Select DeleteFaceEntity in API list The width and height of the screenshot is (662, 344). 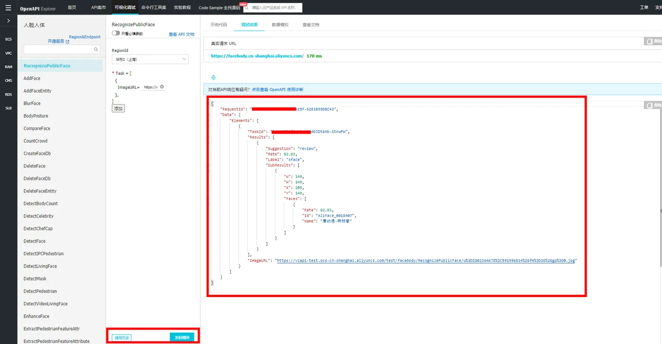40,191
